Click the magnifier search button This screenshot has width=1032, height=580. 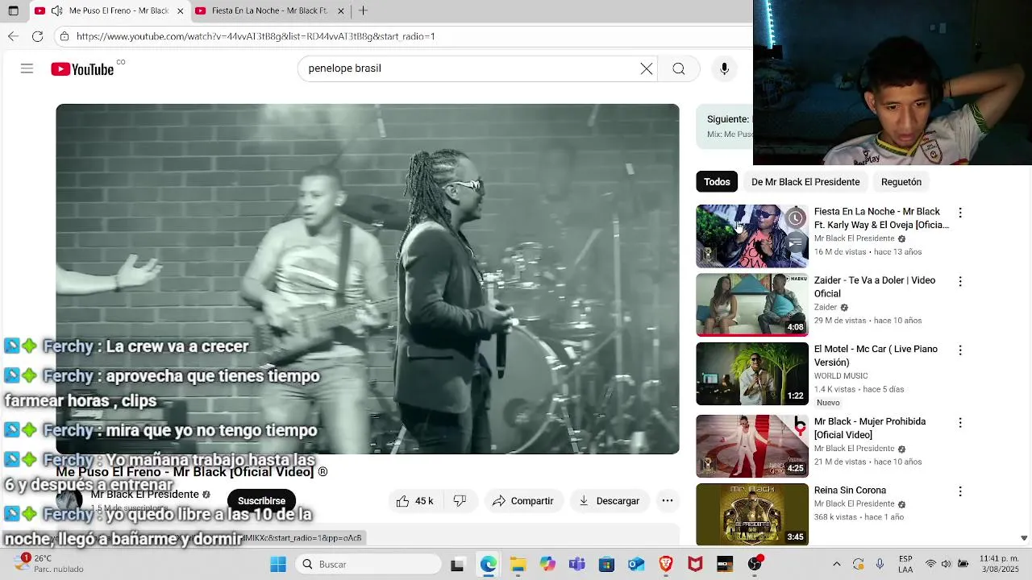[679, 68]
